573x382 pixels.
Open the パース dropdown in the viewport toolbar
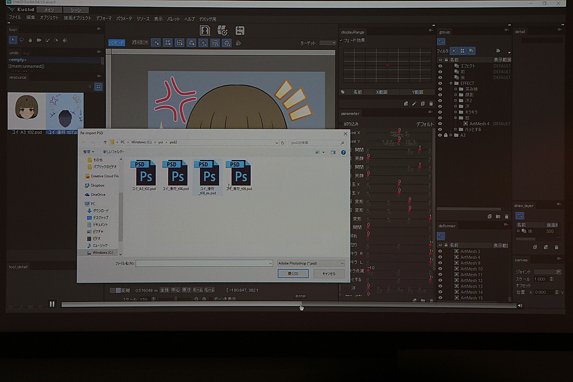[x=140, y=42]
